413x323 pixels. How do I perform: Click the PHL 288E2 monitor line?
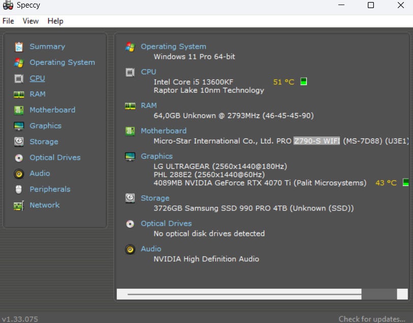point(209,175)
